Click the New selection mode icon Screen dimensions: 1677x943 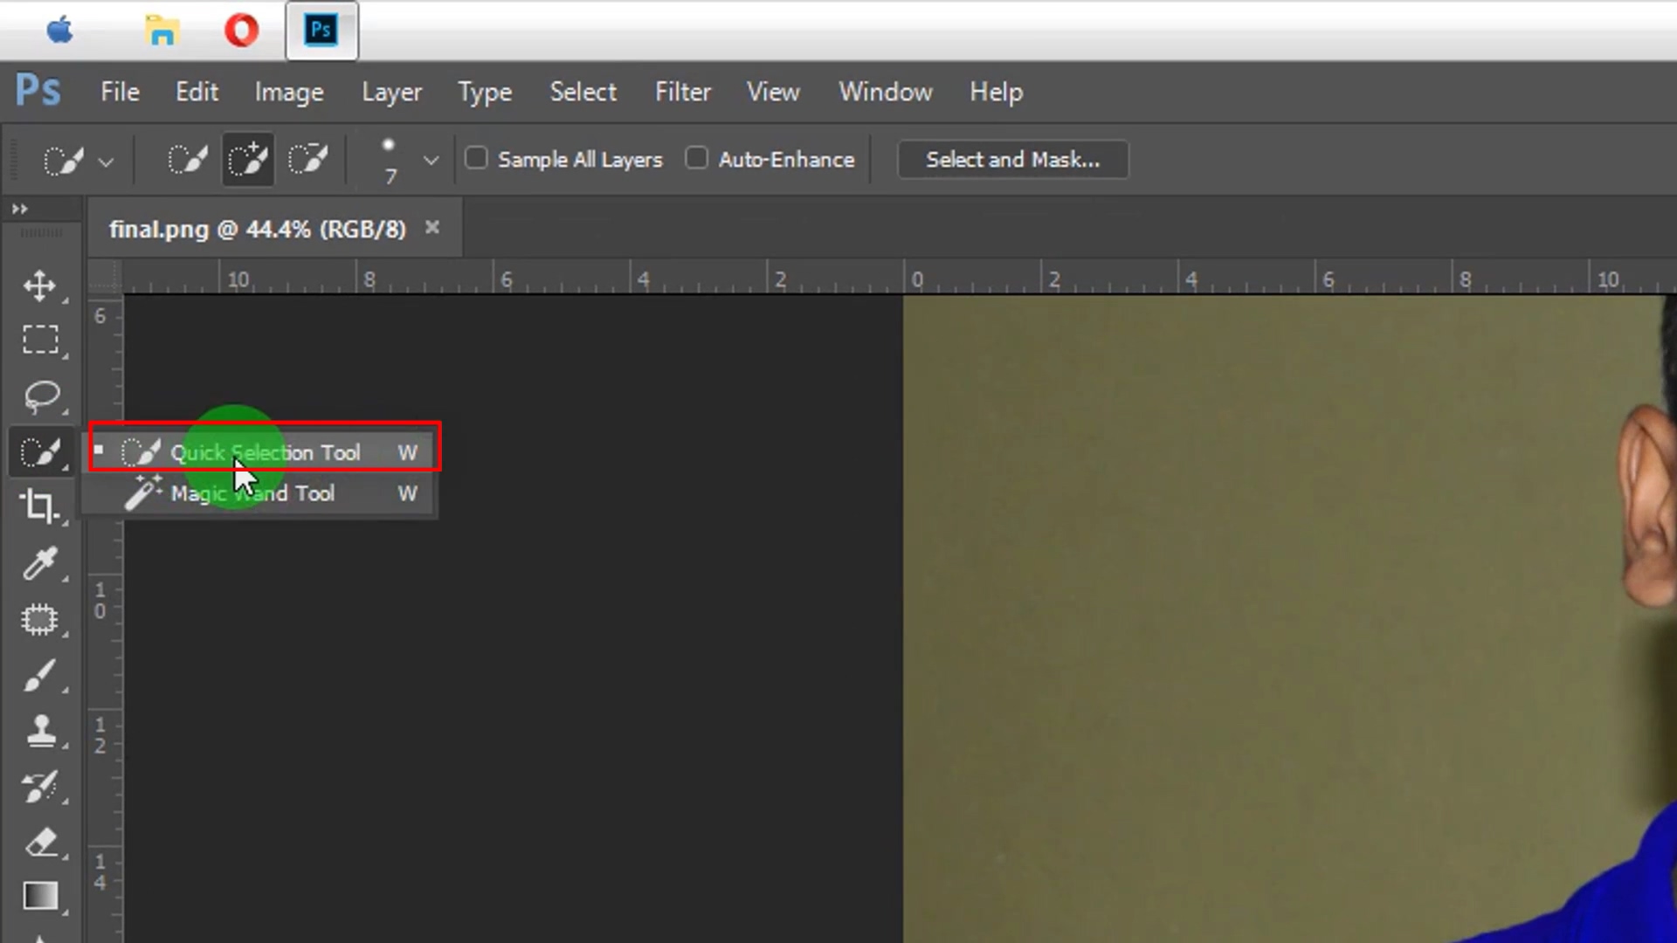[x=187, y=160]
